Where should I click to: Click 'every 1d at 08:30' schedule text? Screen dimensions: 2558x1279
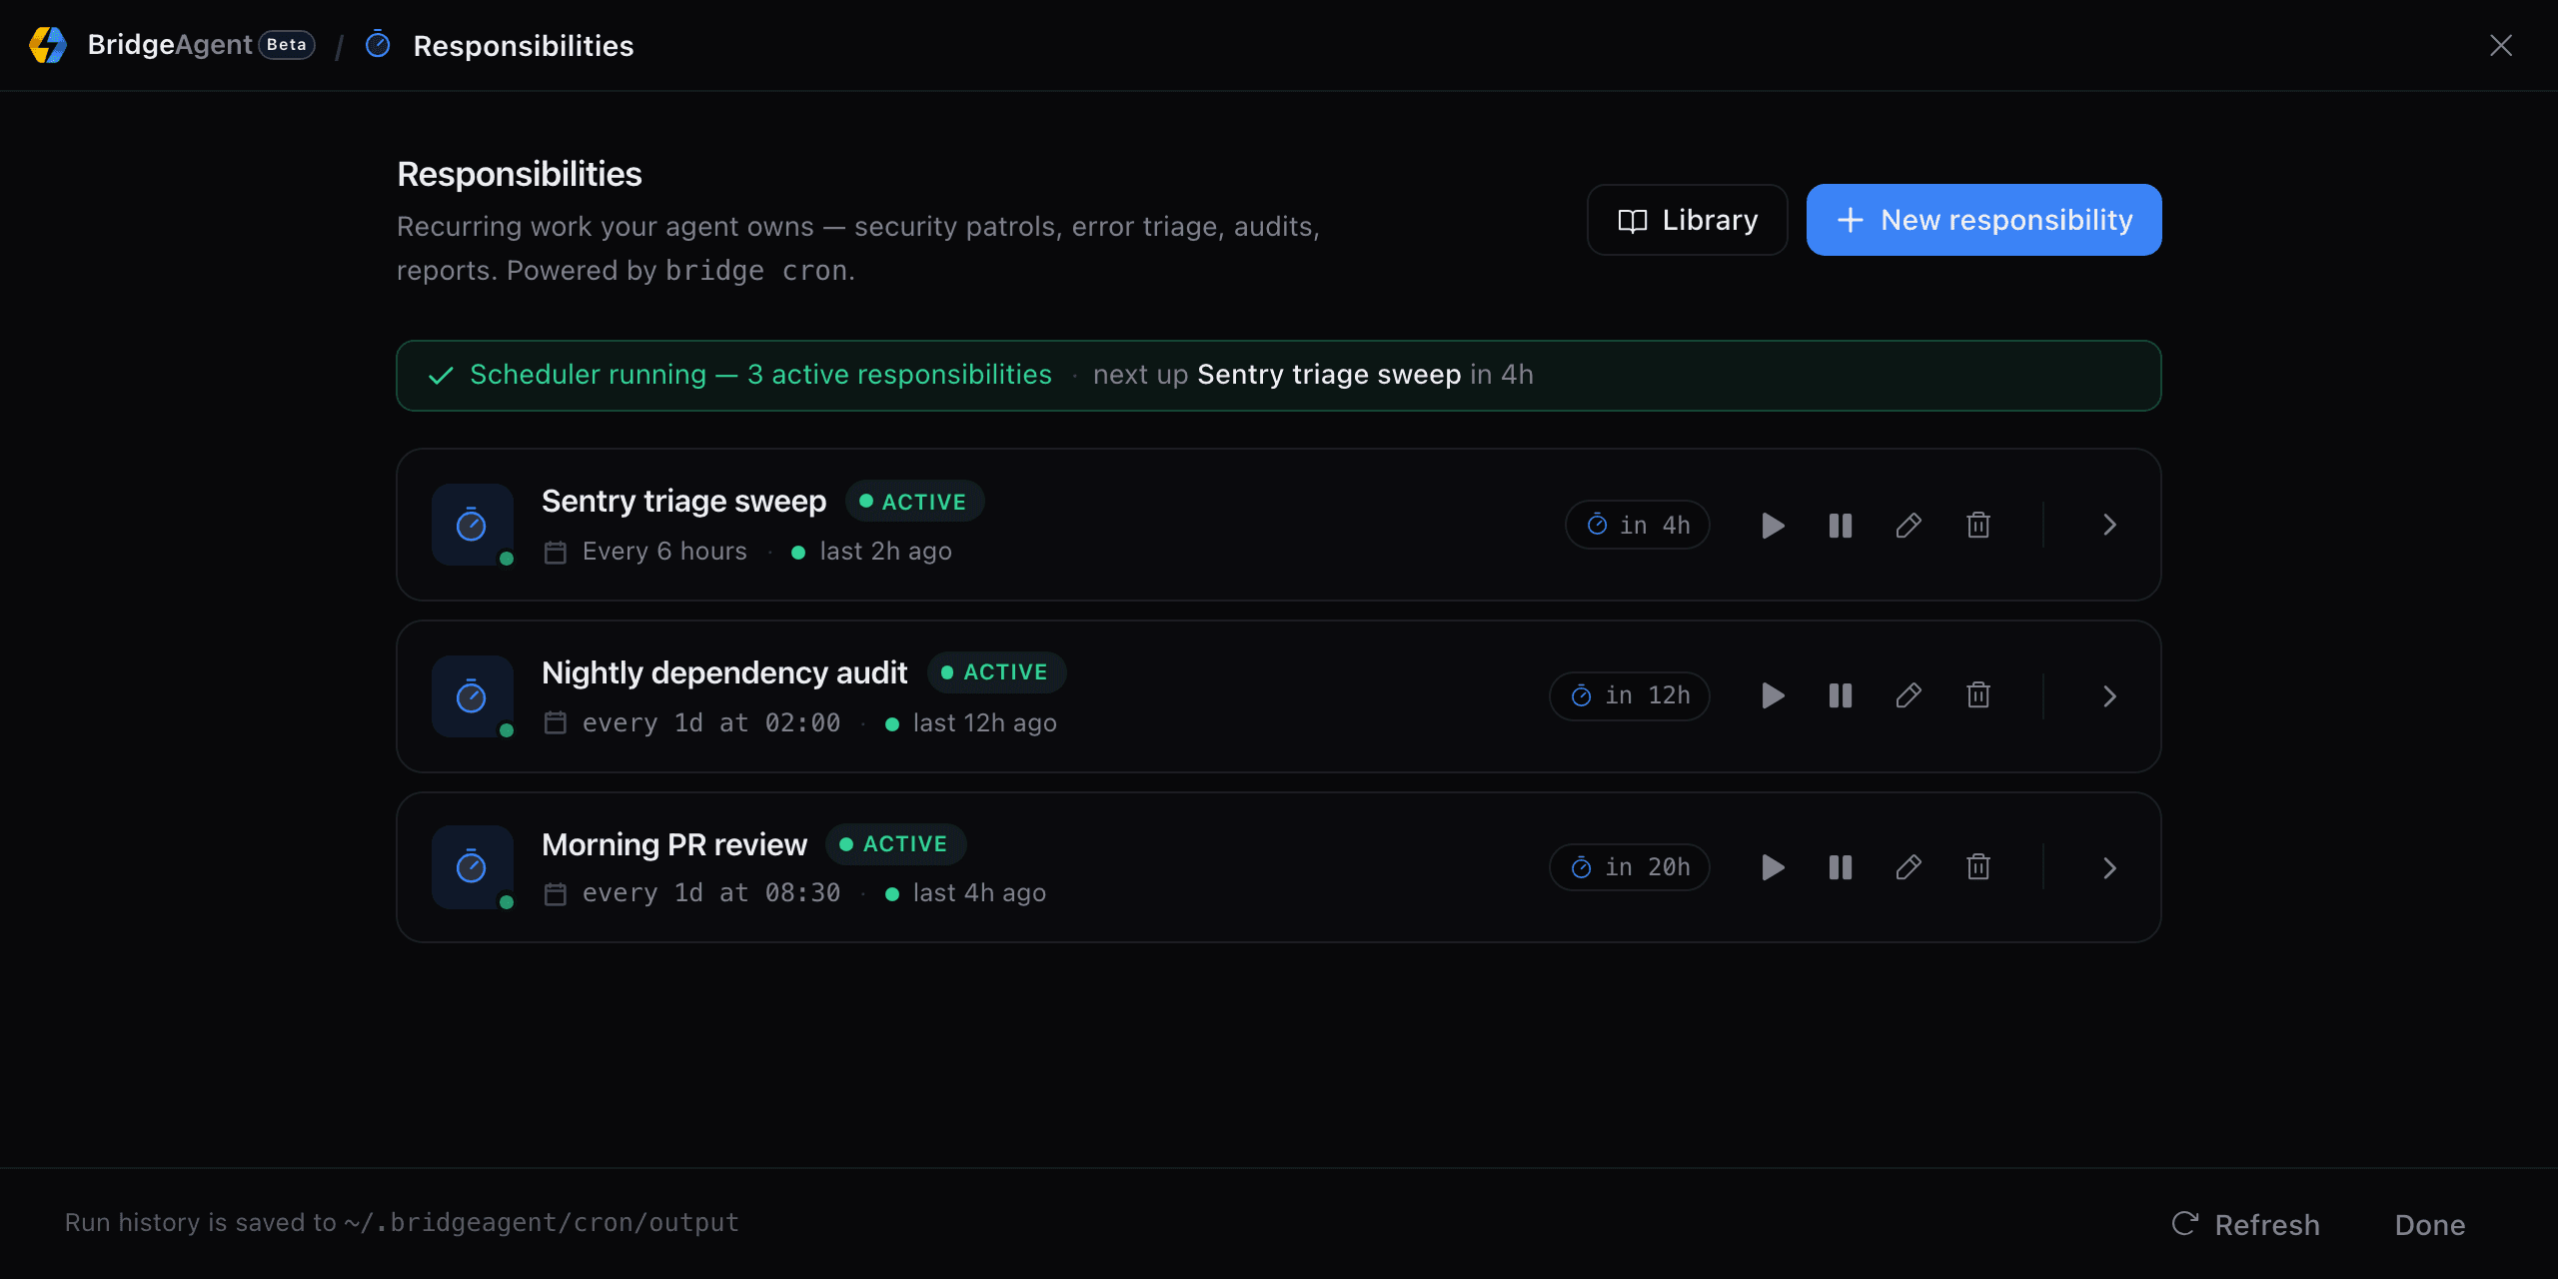click(711, 892)
